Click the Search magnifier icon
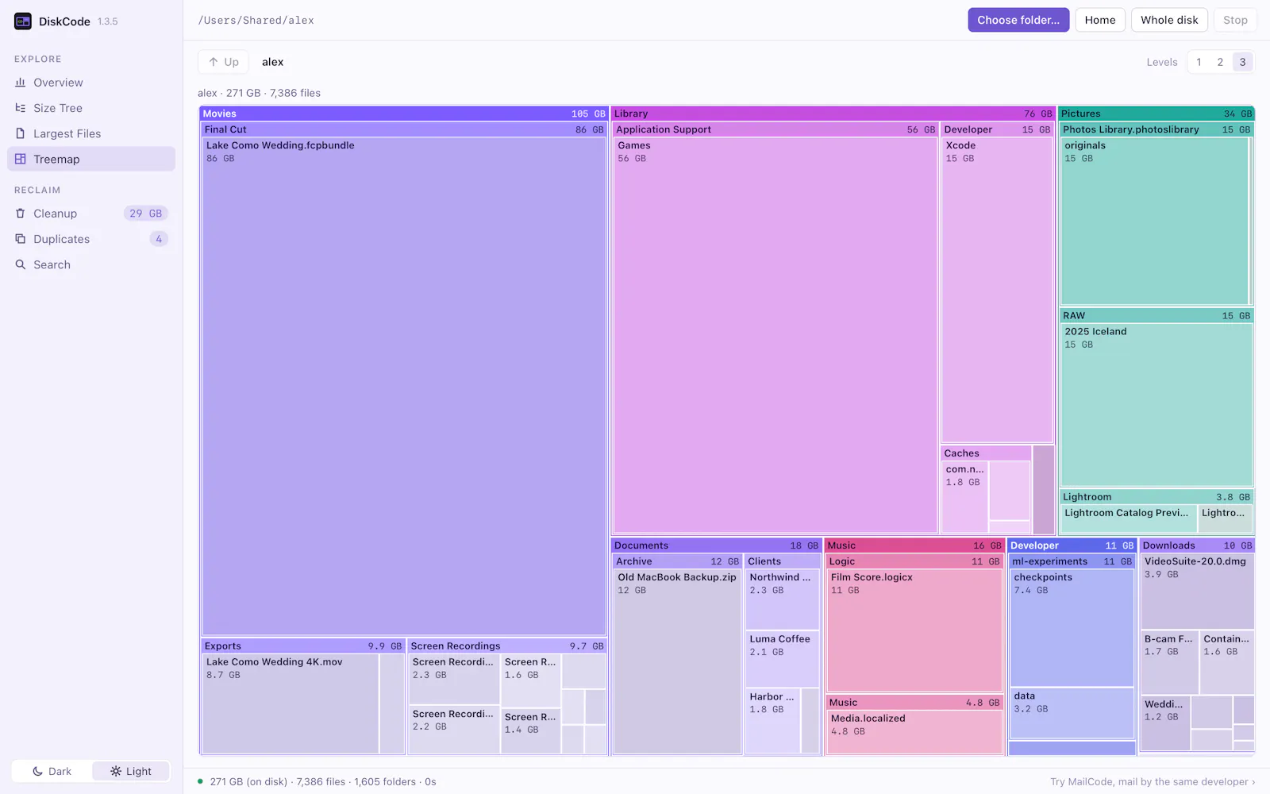Viewport: 1270px width, 794px height. [21, 264]
